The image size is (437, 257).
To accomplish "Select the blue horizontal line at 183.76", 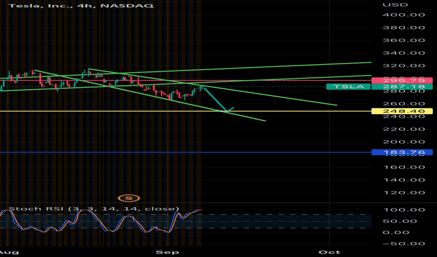I will [x=186, y=152].
